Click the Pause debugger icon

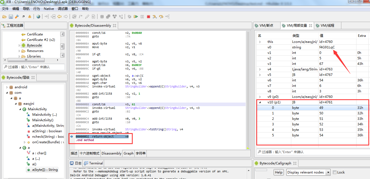(142, 17)
